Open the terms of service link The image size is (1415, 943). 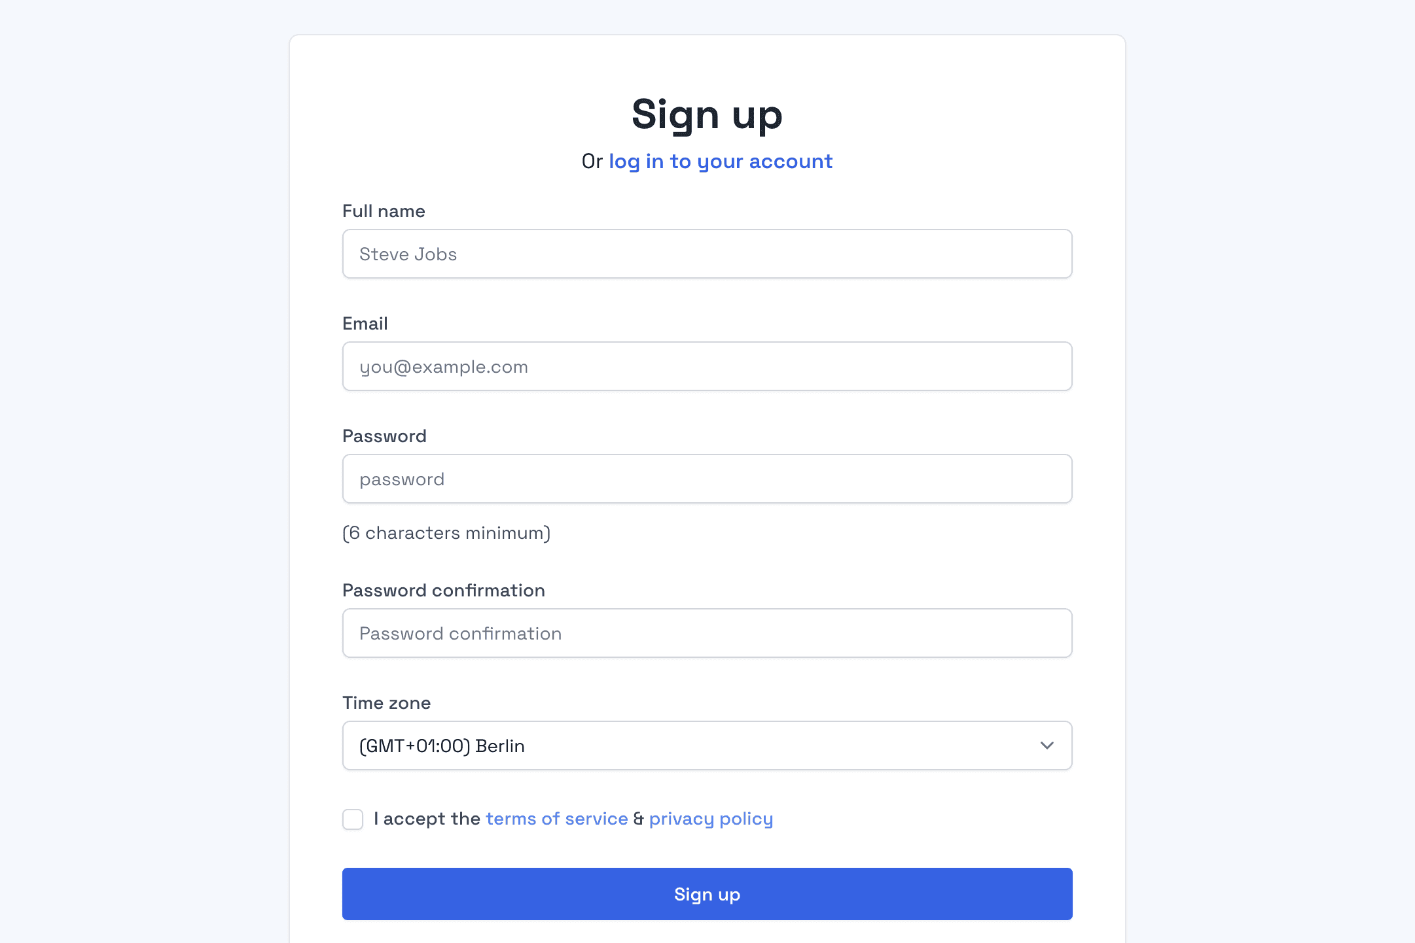[556, 819]
